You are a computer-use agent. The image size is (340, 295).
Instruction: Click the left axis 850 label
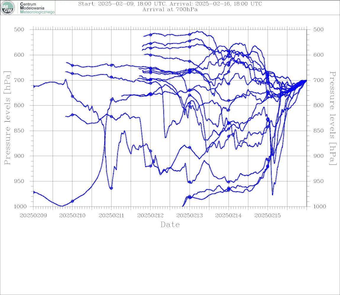click(x=19, y=131)
